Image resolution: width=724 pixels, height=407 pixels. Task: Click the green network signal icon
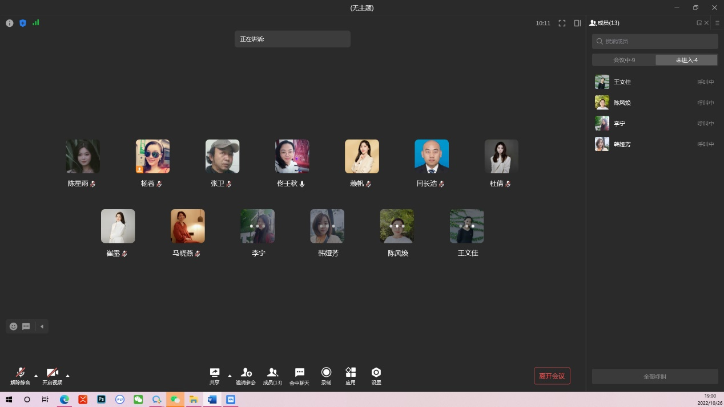coord(36,23)
